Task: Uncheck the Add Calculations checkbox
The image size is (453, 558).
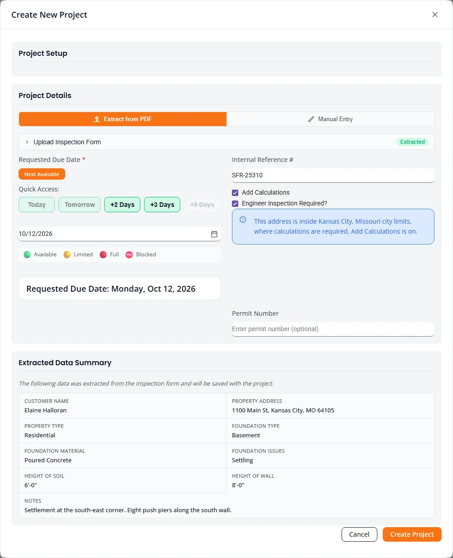Action: coord(235,192)
